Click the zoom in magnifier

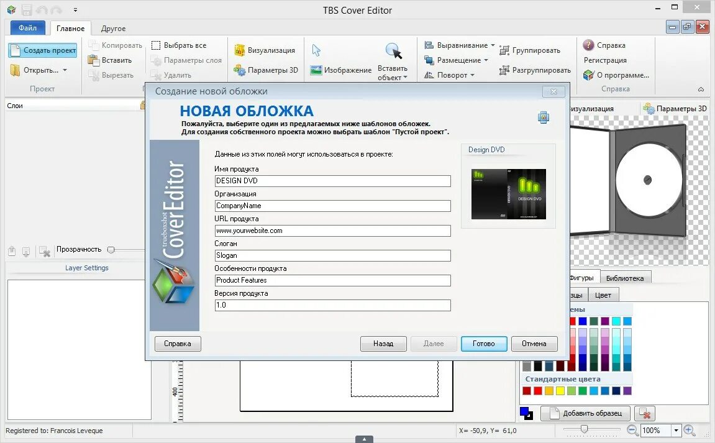tap(690, 430)
